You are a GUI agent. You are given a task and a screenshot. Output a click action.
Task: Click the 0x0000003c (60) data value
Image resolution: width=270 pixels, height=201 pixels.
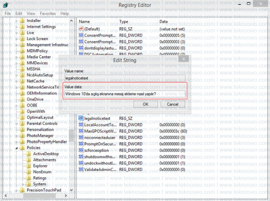[173, 131]
